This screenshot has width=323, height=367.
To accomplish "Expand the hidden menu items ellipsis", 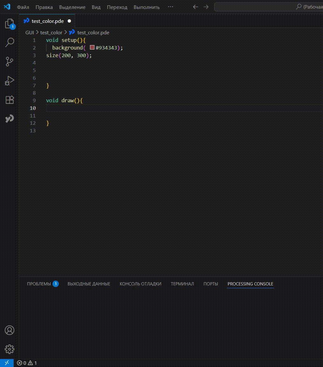I will click(x=170, y=7).
